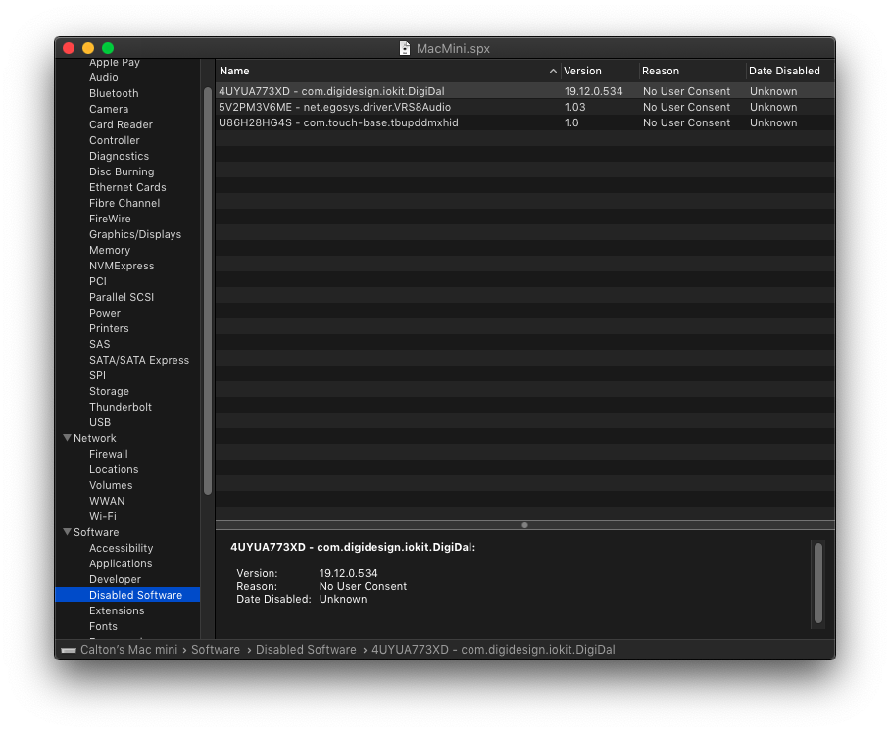Collapse the Software section triangle
Image resolution: width=890 pixels, height=732 pixels.
(x=67, y=532)
